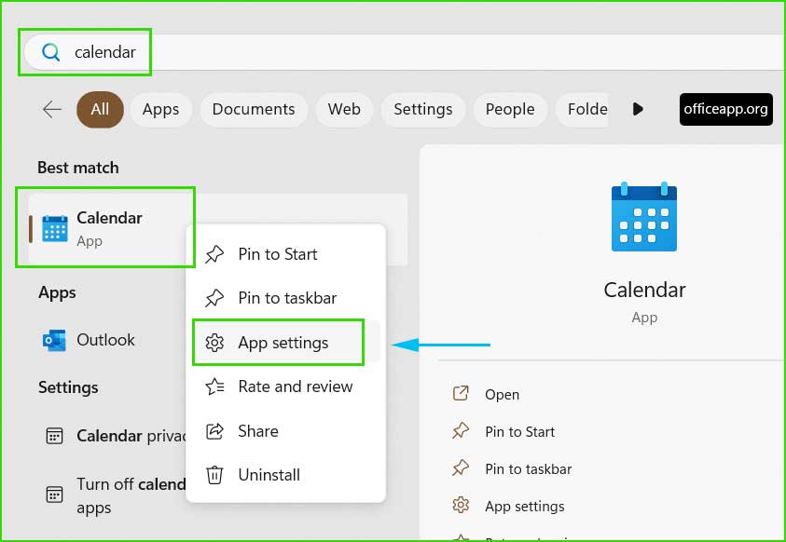The width and height of the screenshot is (786, 542).
Task: Choose Pin to Start in context menu
Action: (285, 254)
